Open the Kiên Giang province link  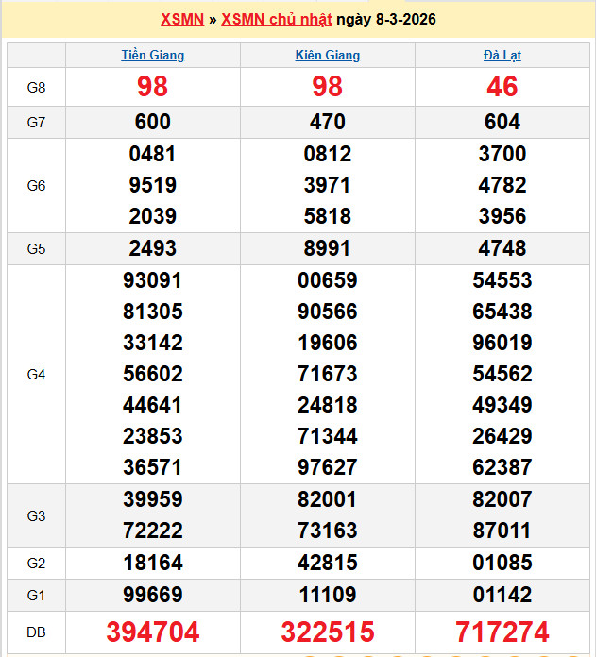pos(328,56)
